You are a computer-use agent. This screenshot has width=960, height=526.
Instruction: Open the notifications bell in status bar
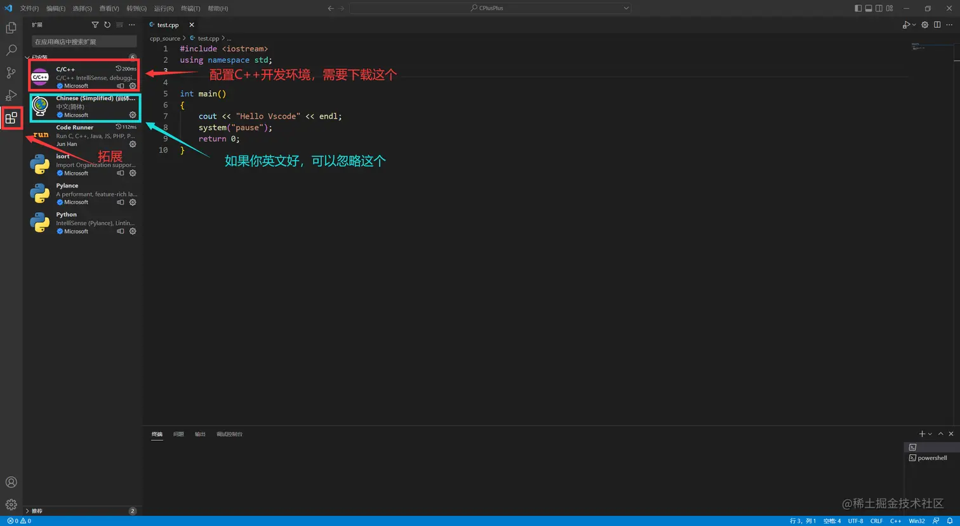950,521
